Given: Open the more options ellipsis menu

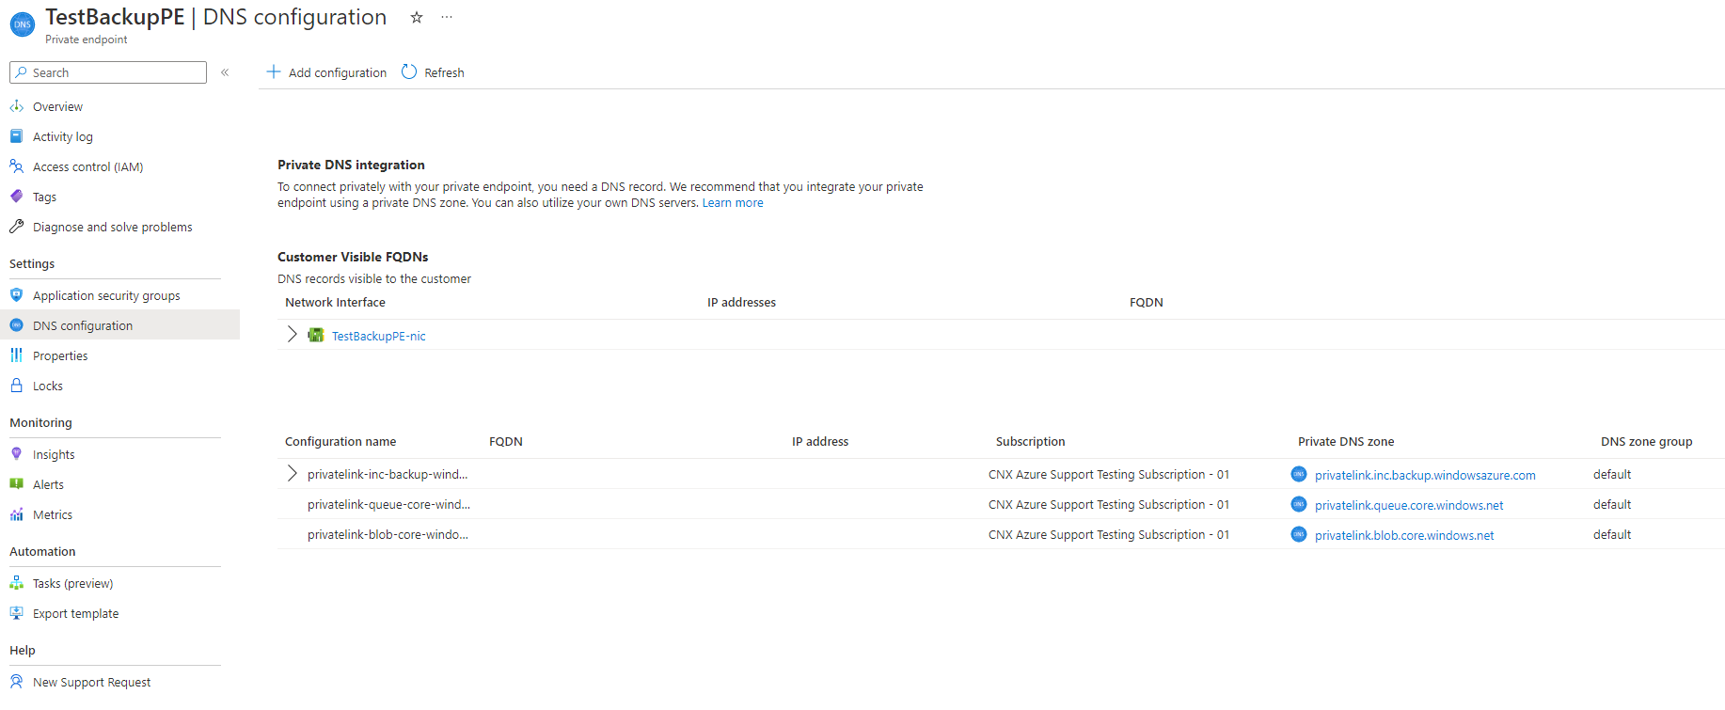Looking at the screenshot, I should [x=447, y=17].
